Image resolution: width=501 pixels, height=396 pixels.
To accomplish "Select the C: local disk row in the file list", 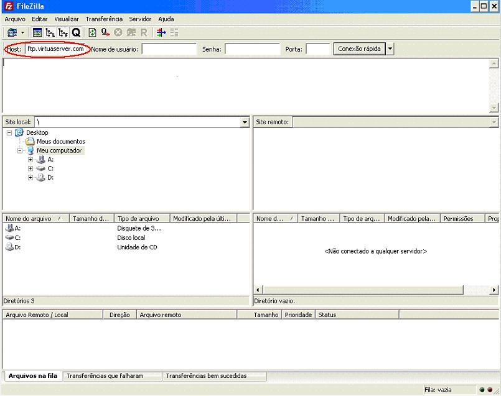I will (x=126, y=237).
